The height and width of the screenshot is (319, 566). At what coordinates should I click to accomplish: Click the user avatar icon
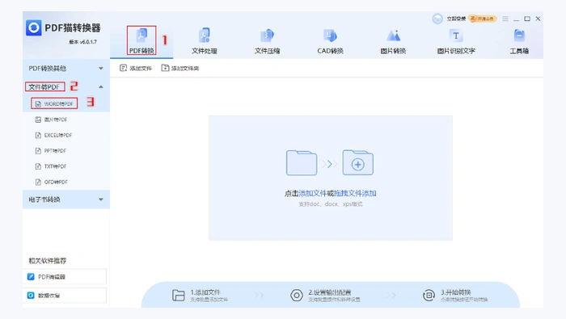tap(437, 19)
